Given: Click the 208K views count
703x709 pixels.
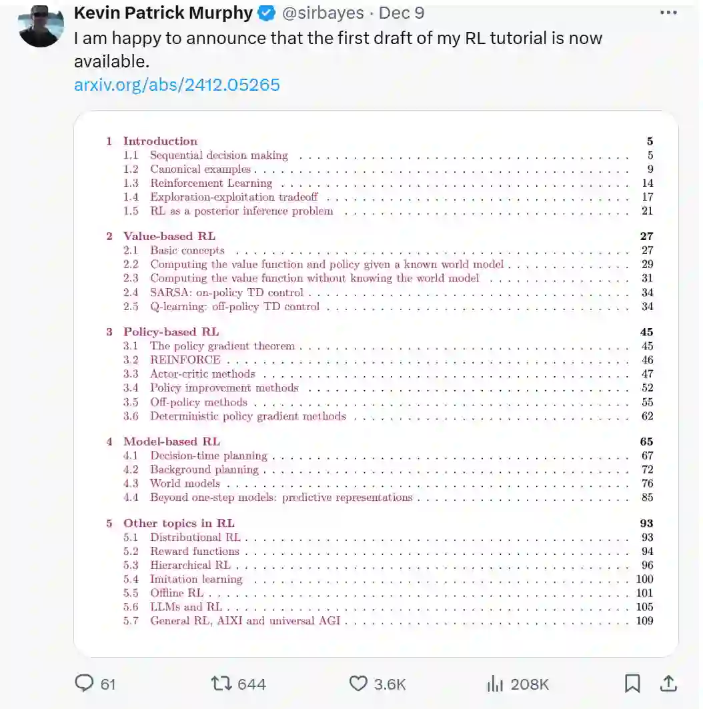Looking at the screenshot, I should coord(529,684).
